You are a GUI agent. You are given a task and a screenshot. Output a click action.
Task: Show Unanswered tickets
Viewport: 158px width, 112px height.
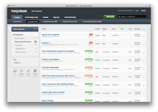click(17, 22)
